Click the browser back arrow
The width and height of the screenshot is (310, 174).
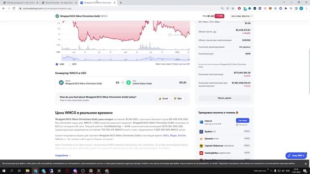pyautogui.click(x=3, y=9)
